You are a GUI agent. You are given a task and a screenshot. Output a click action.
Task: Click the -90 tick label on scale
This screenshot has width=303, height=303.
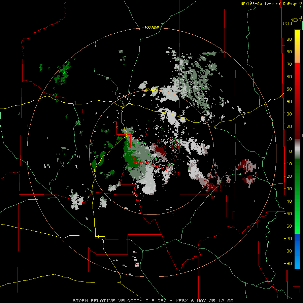288,264
